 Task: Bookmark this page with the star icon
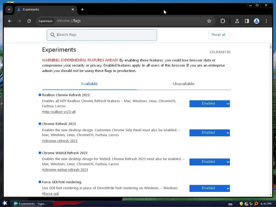point(209,21)
